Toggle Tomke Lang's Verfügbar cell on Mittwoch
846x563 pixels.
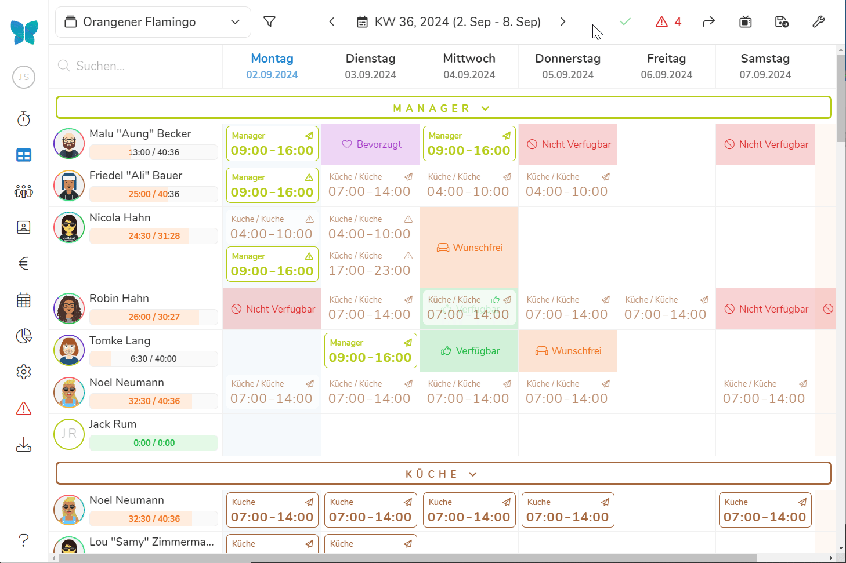pyautogui.click(x=469, y=351)
